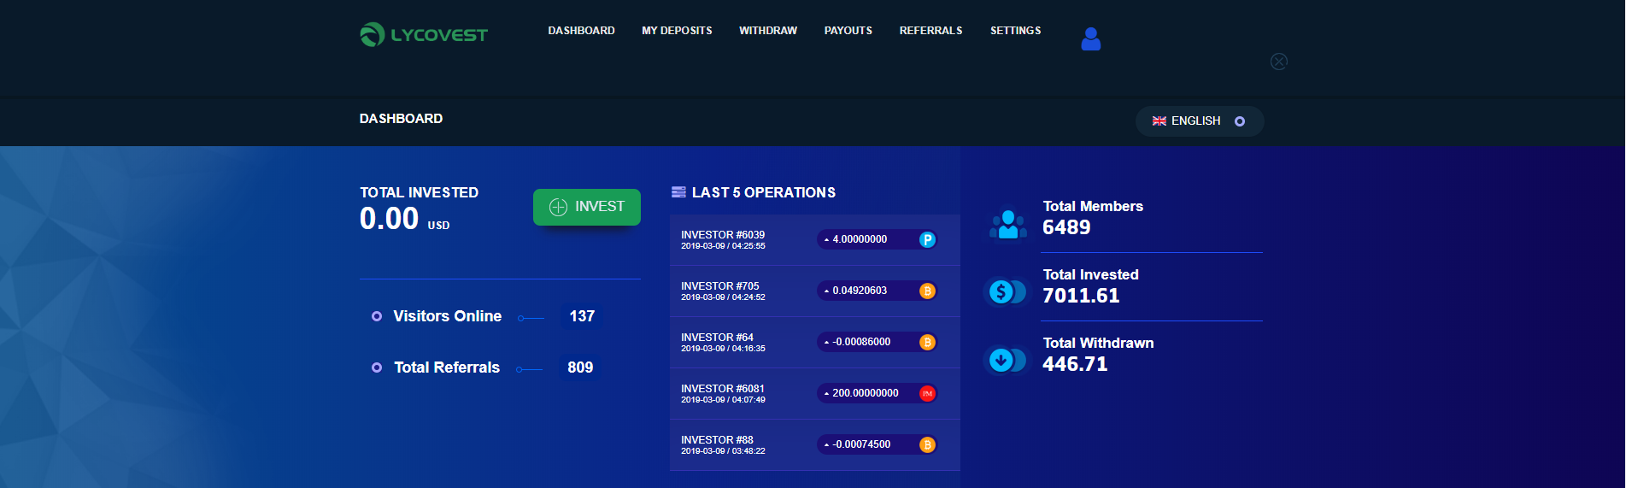Viewport: 1626px width, 488px height.
Task: Click the Total Withdrawn down-arrow icon
Action: [x=1007, y=361]
